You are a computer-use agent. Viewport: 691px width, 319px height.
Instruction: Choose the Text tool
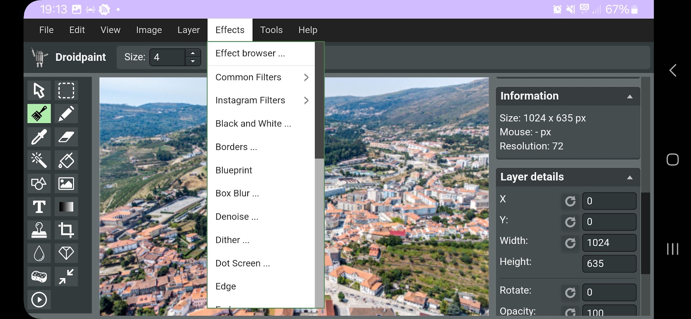coord(39,207)
